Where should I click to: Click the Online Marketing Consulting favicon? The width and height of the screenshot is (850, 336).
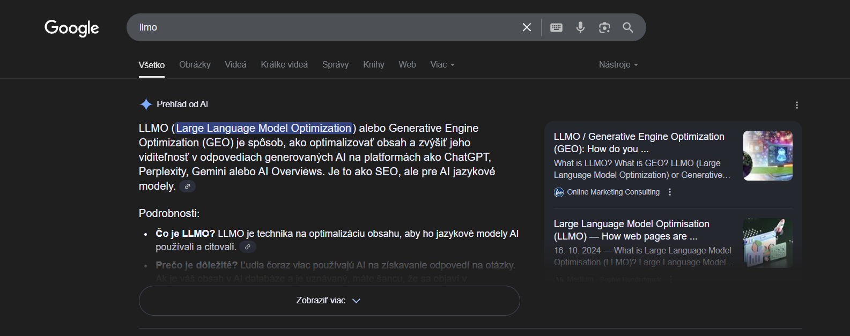pos(559,192)
